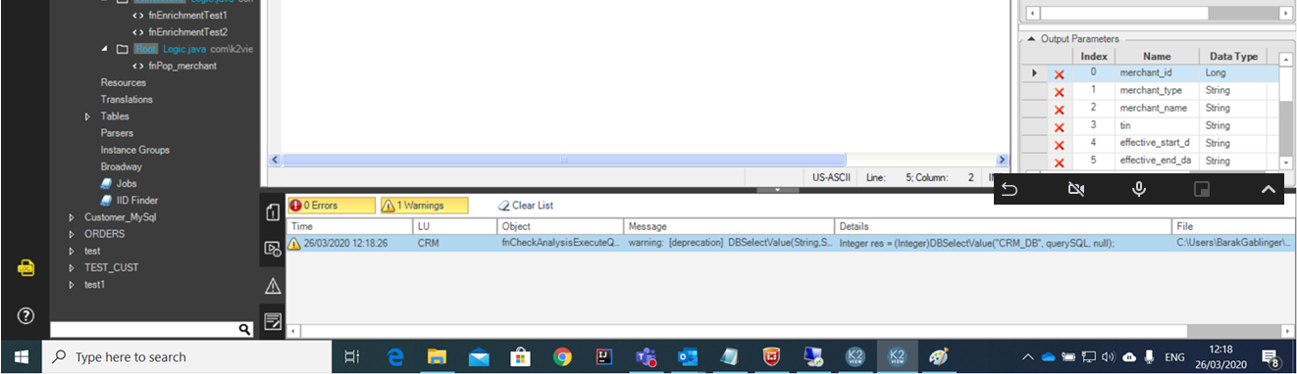The width and height of the screenshot is (1297, 374).
Task: Select Instance Groups in project tree
Action: pyautogui.click(x=134, y=150)
